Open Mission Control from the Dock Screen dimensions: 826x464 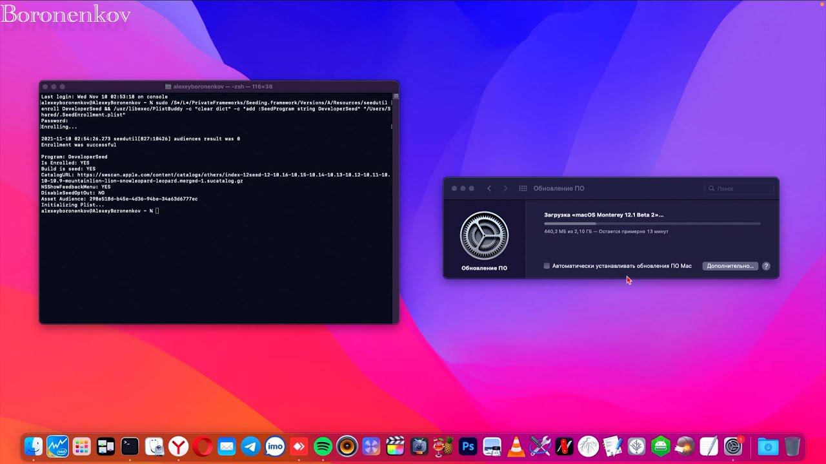(106, 446)
